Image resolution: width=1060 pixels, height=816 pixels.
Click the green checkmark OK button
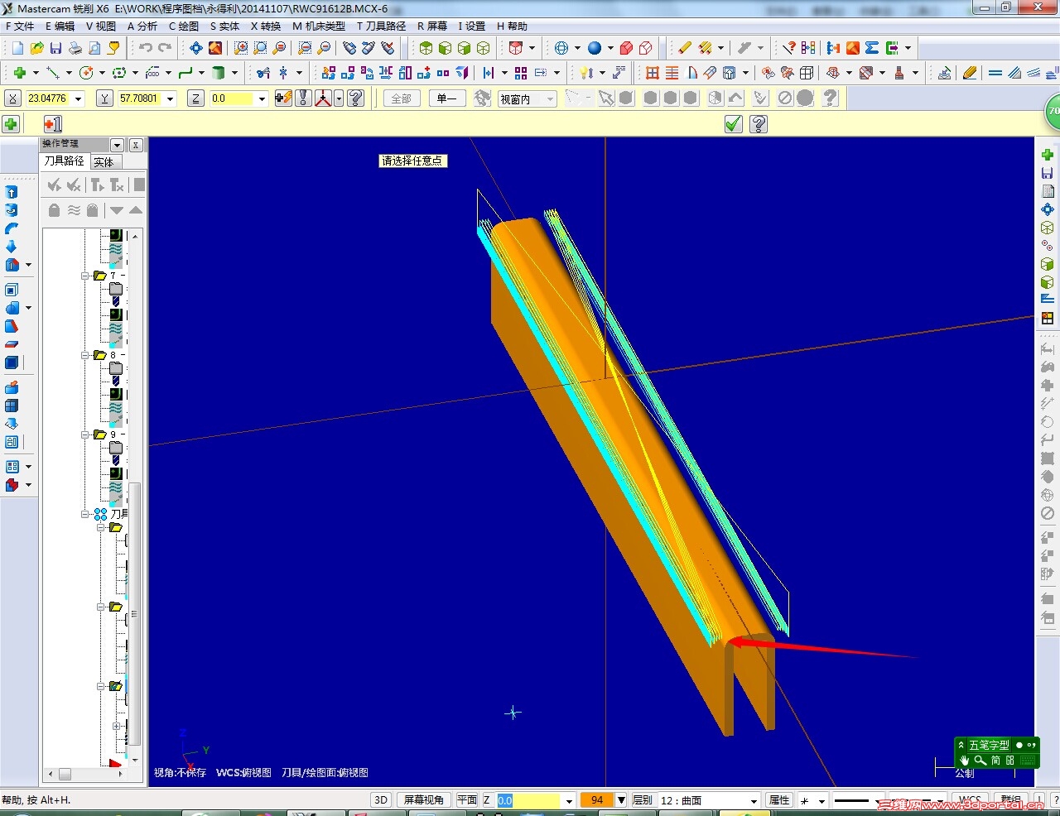pyautogui.click(x=734, y=124)
